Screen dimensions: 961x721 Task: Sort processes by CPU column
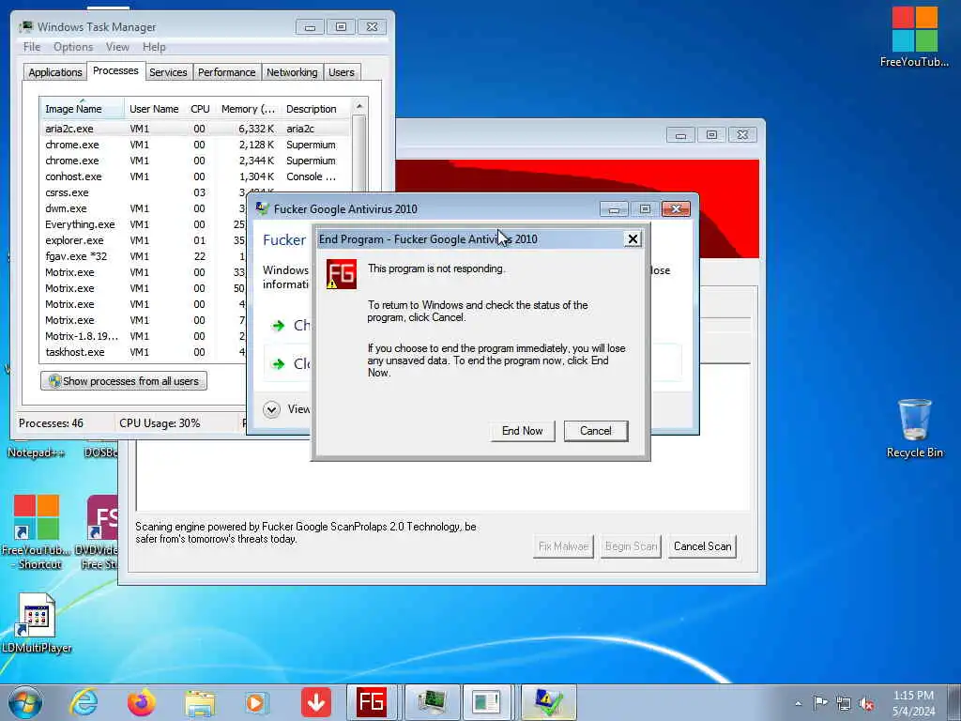pos(200,109)
